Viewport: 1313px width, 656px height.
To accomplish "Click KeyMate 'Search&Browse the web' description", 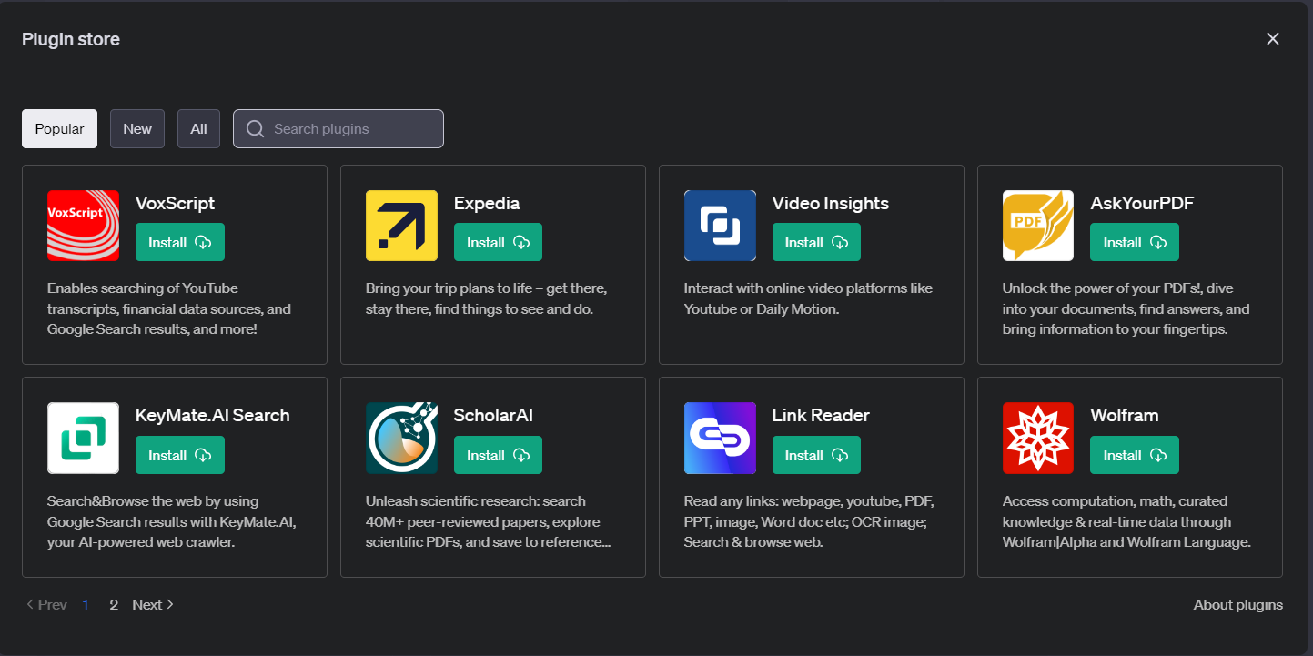I will point(172,521).
